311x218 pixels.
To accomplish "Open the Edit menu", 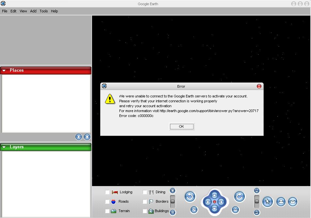I will (13, 11).
